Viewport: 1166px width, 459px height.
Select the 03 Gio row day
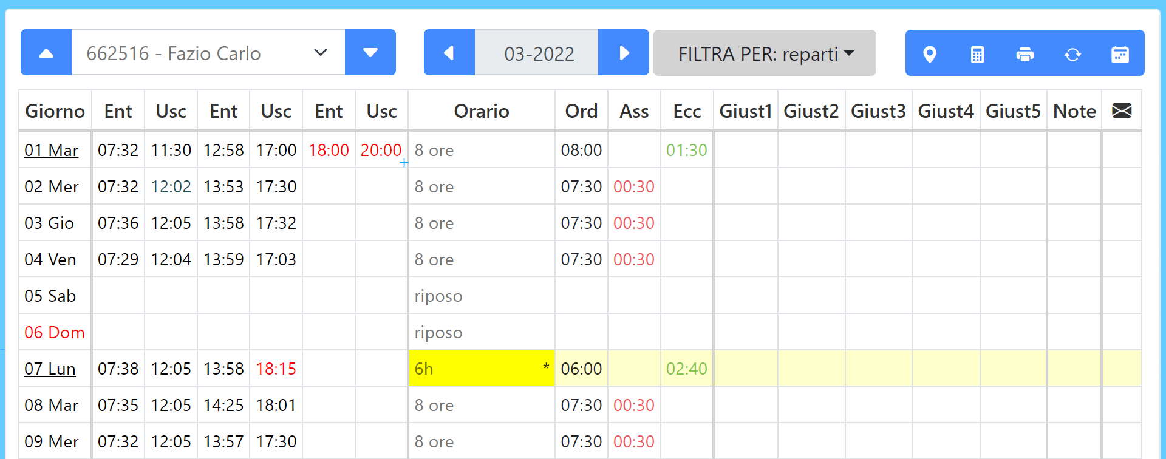point(49,223)
